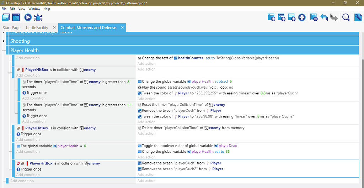Add a sub-event to selected event
This screenshot has height=188, width=364.
[282, 17]
